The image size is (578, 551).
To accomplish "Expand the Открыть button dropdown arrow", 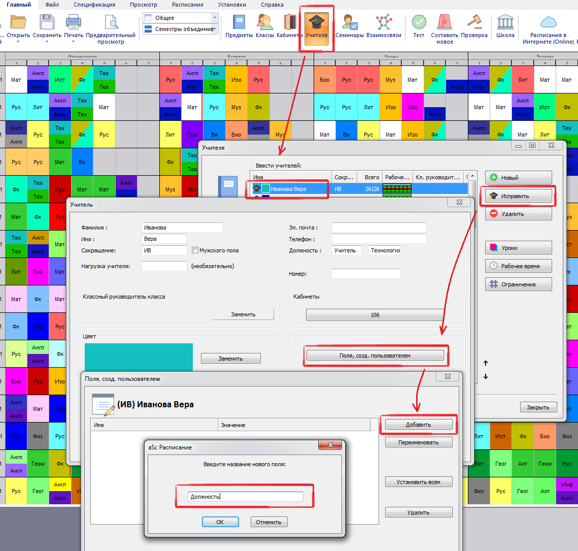I will 18,42.
